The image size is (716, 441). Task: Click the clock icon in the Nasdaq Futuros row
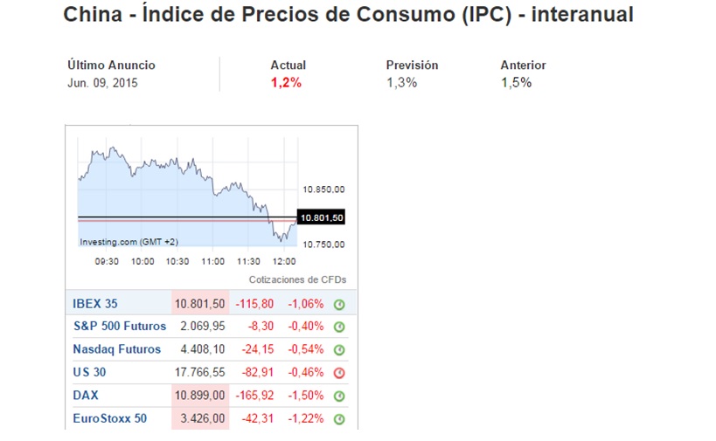click(340, 350)
